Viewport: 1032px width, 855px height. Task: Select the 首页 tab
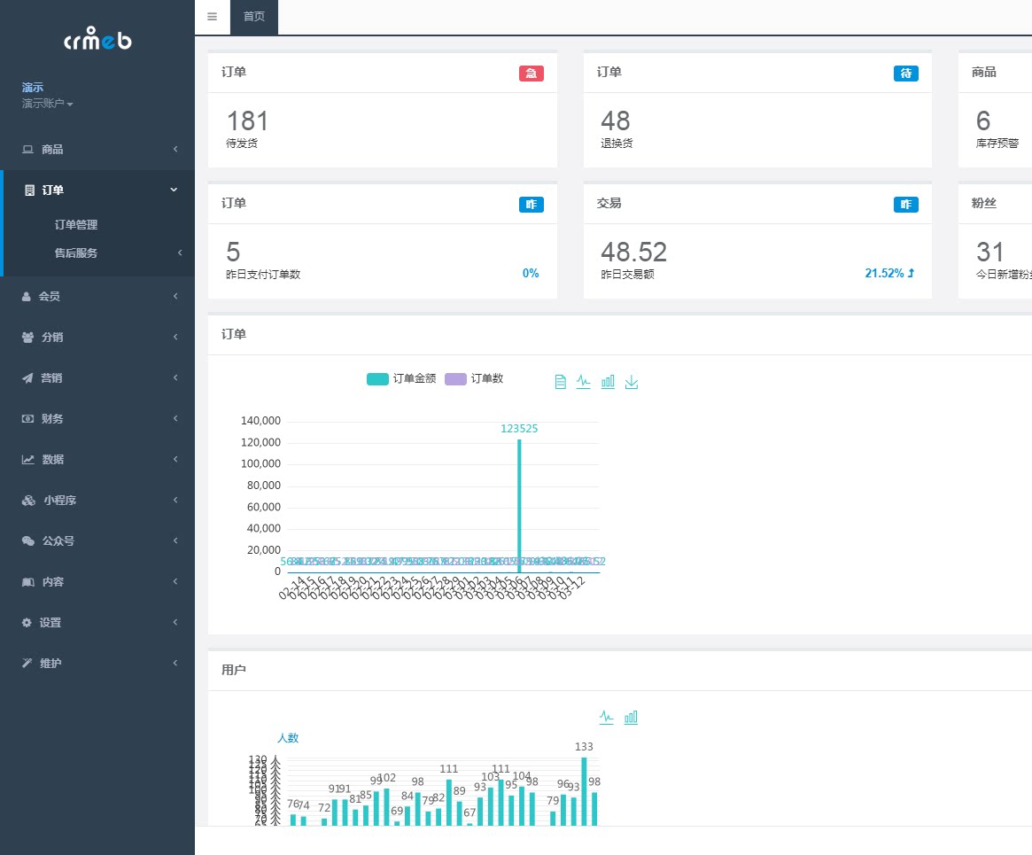pyautogui.click(x=254, y=17)
